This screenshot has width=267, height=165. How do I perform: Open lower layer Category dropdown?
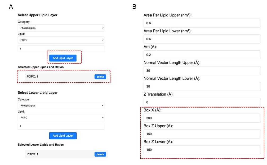pyautogui.click(x=61, y=106)
